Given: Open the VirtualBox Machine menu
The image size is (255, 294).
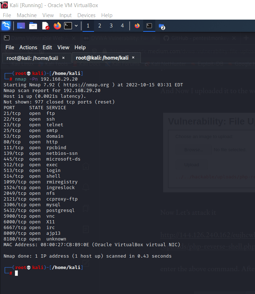Looking at the screenshot, I should coord(27,15).
